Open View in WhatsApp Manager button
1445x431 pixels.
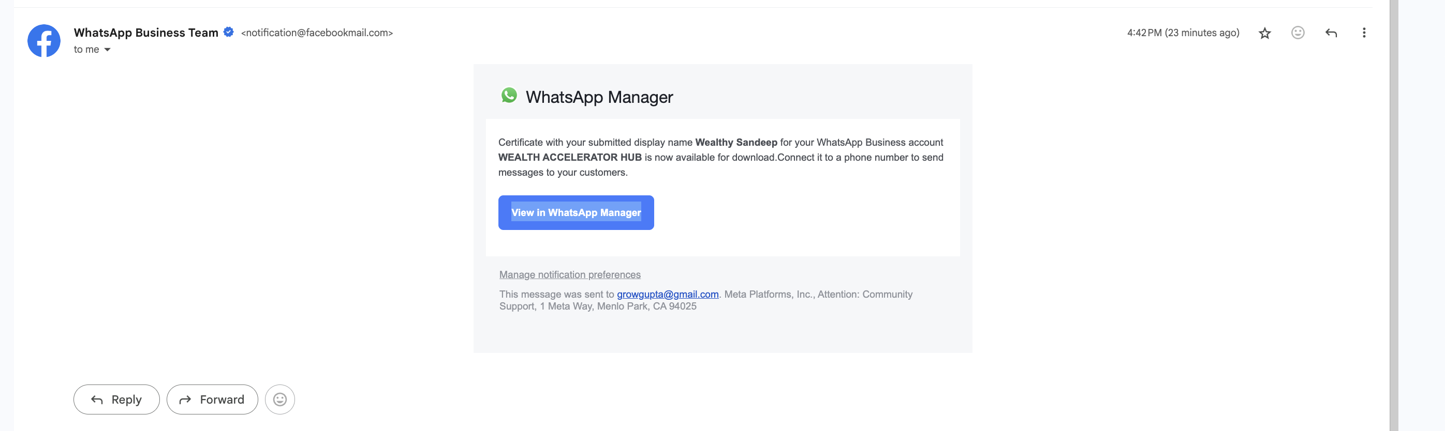coord(576,212)
